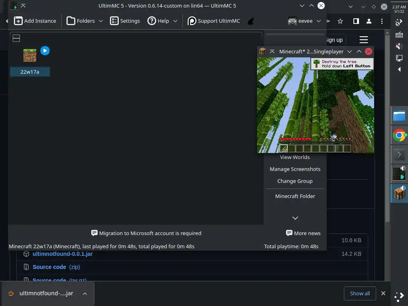
Task: Click the black cat icon in the toolbar
Action: [251, 21]
